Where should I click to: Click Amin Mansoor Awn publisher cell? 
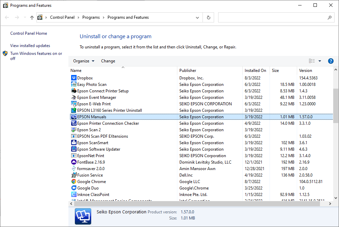[x=197, y=168]
